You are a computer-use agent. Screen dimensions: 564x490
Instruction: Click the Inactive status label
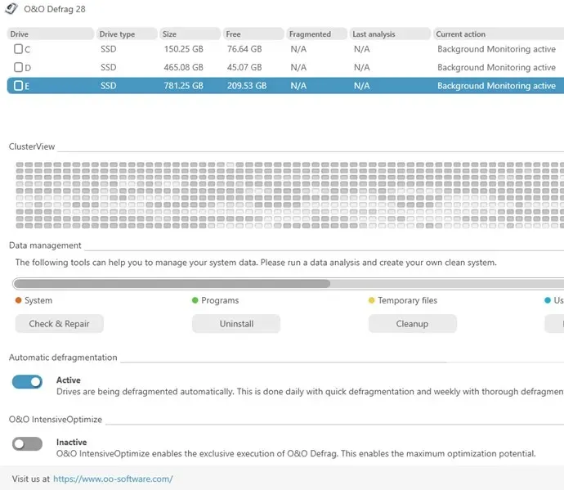tap(72, 442)
